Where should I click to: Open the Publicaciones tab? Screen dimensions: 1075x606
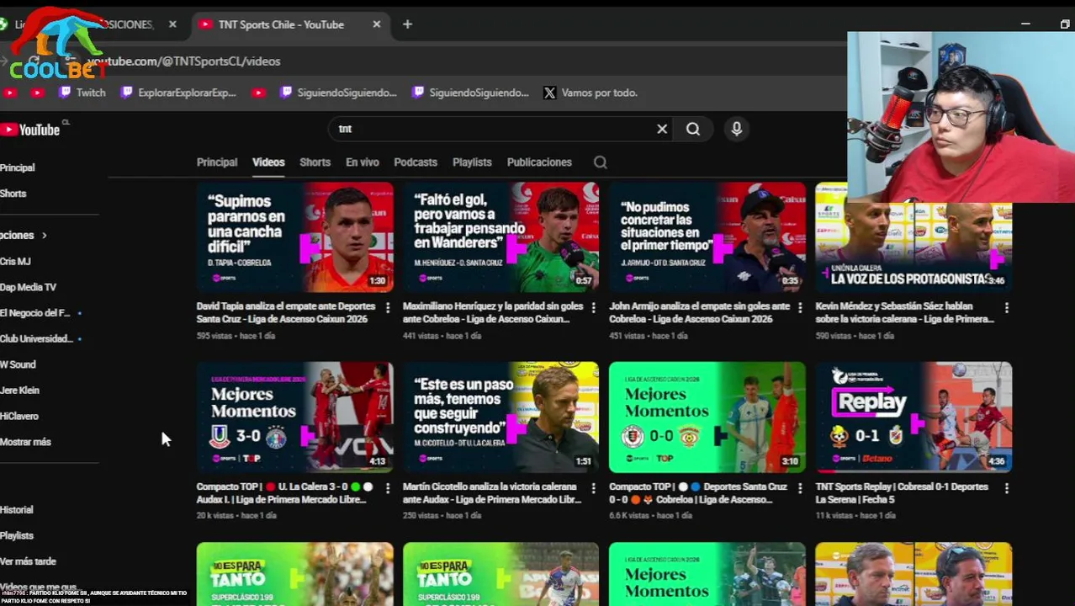point(539,162)
